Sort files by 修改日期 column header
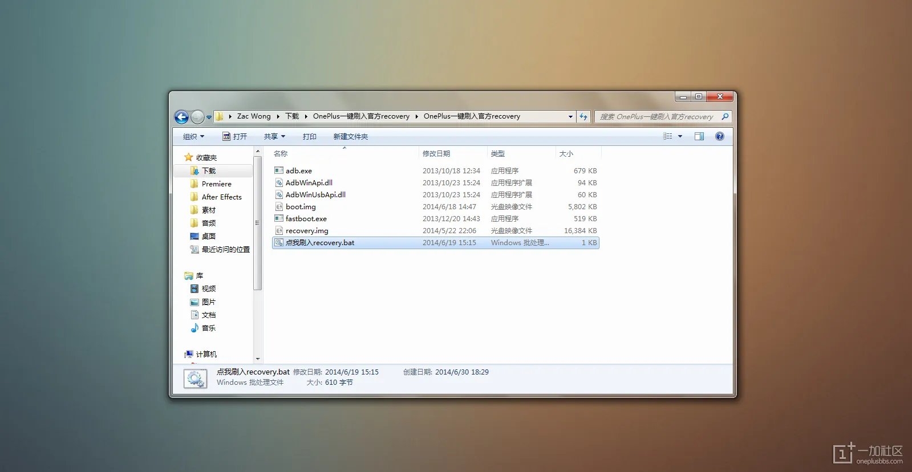 tap(436, 154)
